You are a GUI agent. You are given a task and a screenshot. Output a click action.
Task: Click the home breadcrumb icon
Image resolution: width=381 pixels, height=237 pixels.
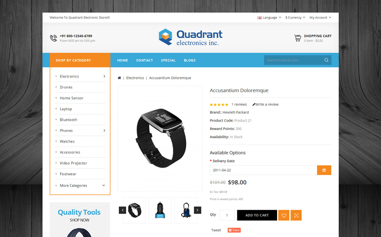pos(119,78)
